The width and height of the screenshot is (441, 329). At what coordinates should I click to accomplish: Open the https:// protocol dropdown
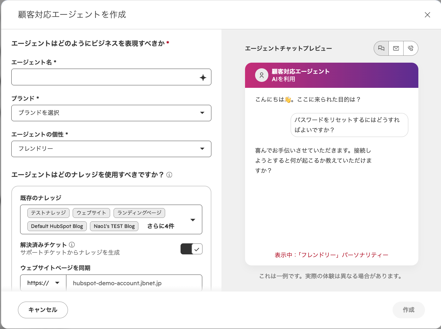(43, 283)
